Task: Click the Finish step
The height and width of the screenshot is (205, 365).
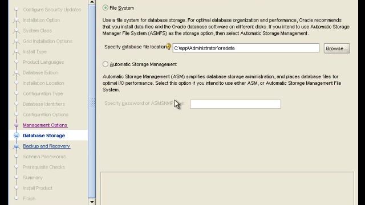Action: tap(29, 199)
